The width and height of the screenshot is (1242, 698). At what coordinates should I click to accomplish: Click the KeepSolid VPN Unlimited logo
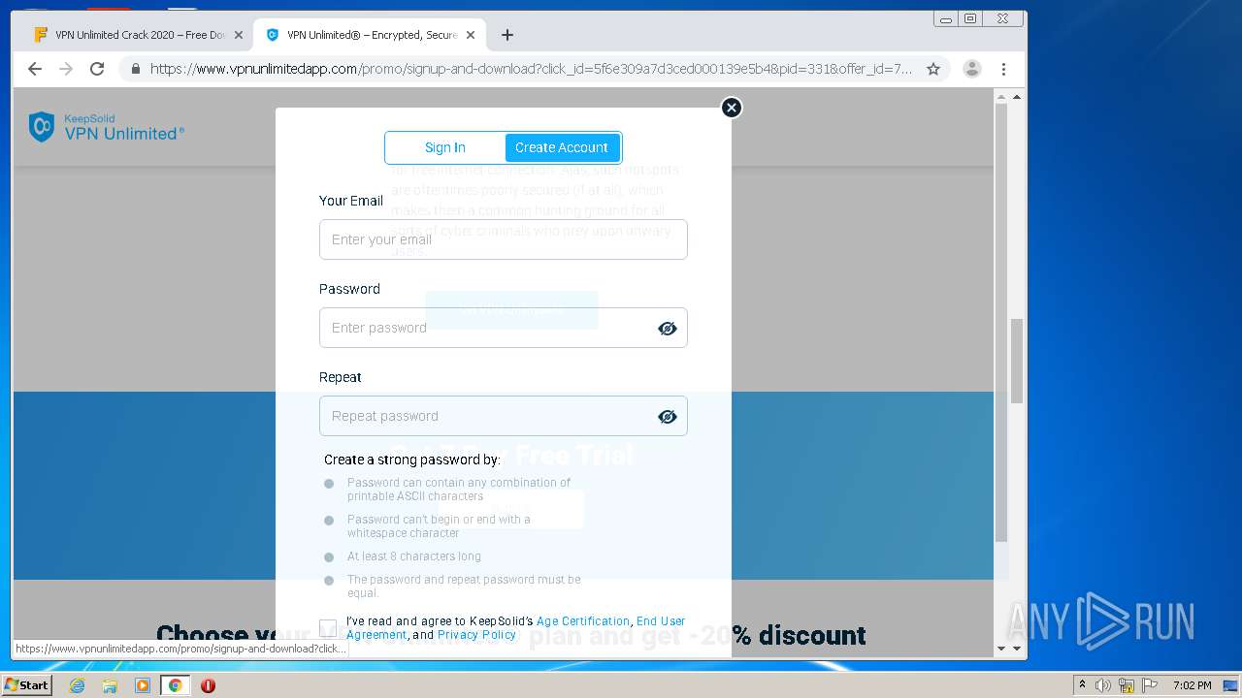pyautogui.click(x=106, y=127)
